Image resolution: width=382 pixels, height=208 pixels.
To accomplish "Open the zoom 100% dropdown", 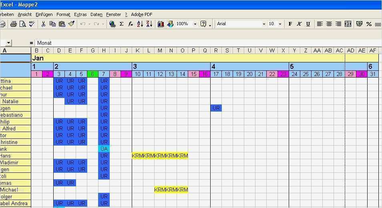I will pos(195,24).
